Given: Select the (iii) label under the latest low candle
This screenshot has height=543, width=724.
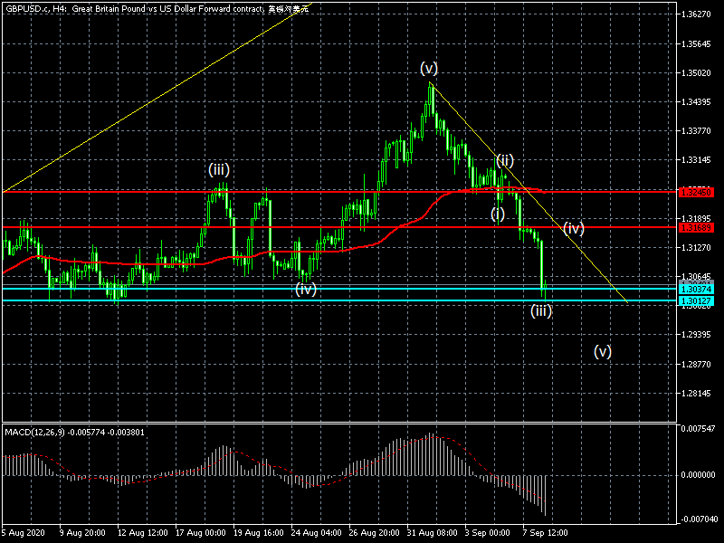Looking at the screenshot, I should click(541, 310).
